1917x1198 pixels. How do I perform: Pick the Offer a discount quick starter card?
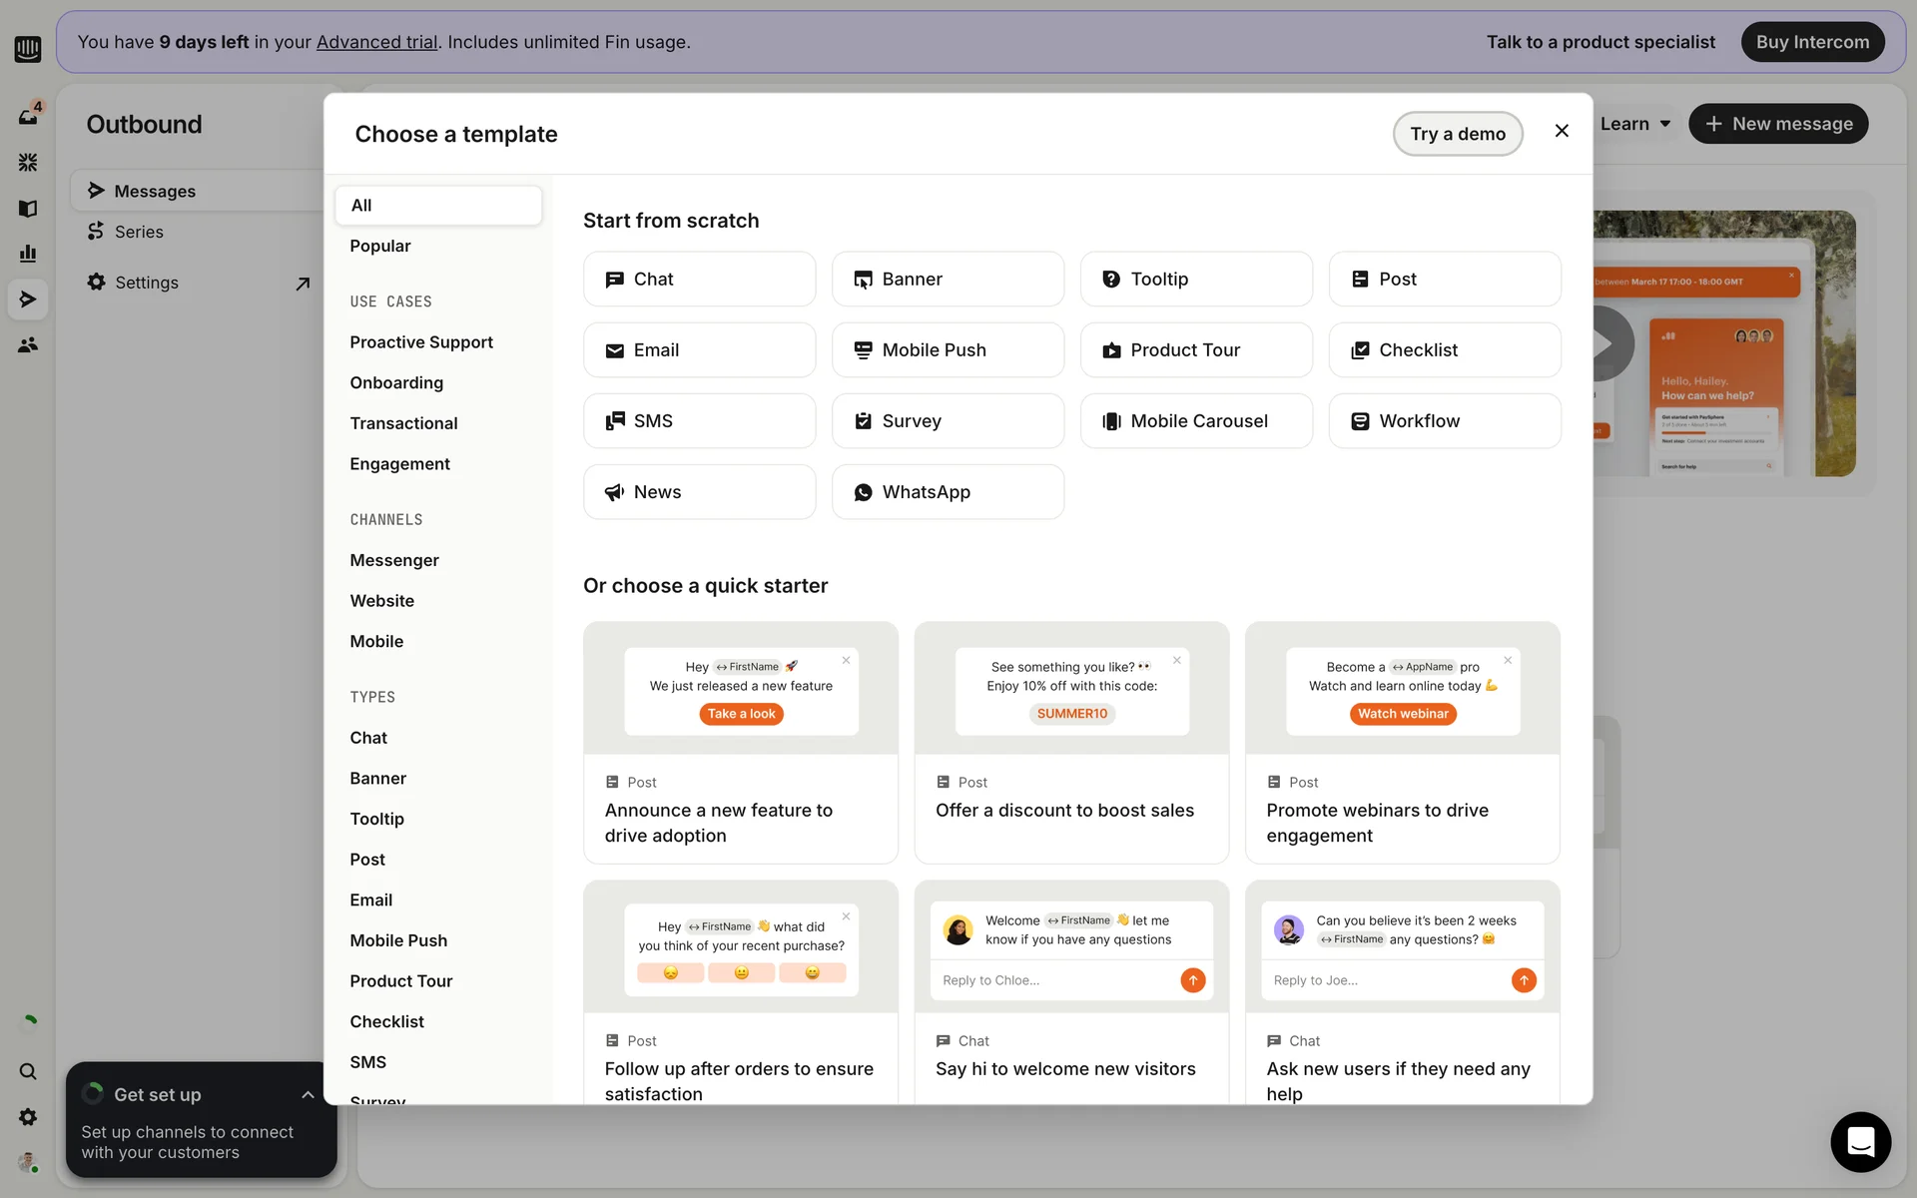click(x=1070, y=742)
